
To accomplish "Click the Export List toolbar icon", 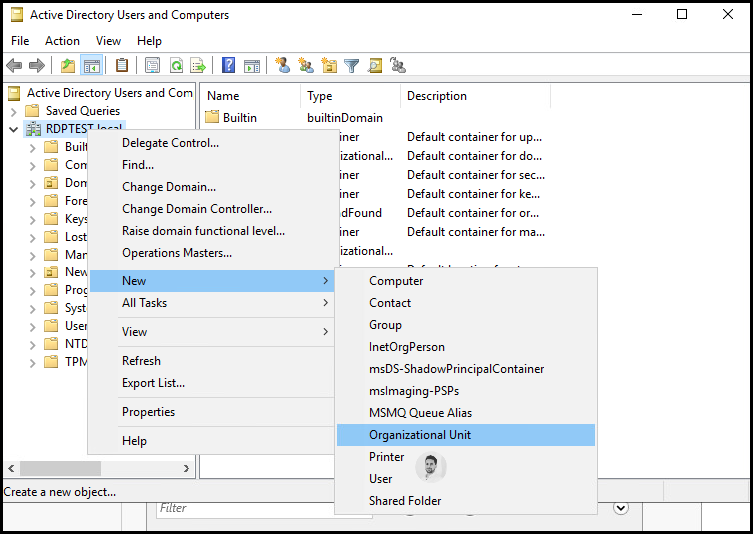I will 198,65.
